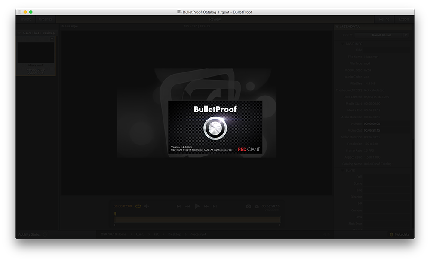This screenshot has height=261, width=430.
Task: Click the yellow minimize window button
Action: [25, 12]
